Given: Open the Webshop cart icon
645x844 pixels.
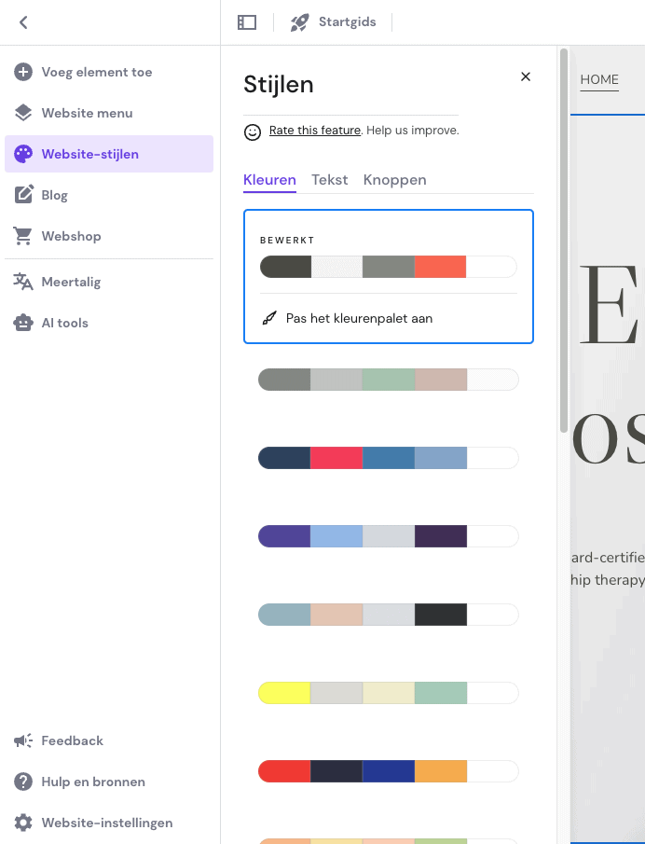Looking at the screenshot, I should (23, 236).
